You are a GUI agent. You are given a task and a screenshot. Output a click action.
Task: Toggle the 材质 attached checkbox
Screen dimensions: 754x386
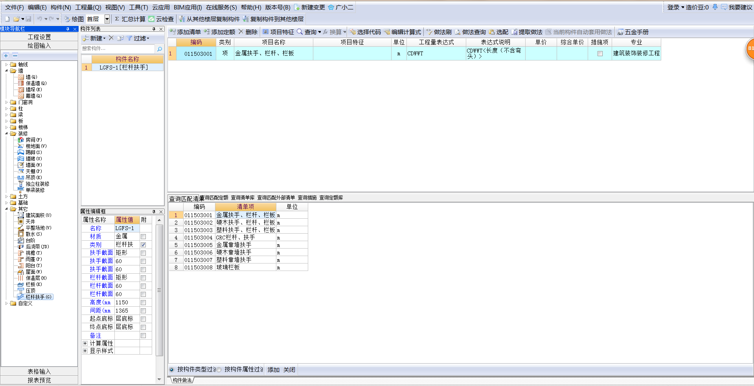pos(143,236)
